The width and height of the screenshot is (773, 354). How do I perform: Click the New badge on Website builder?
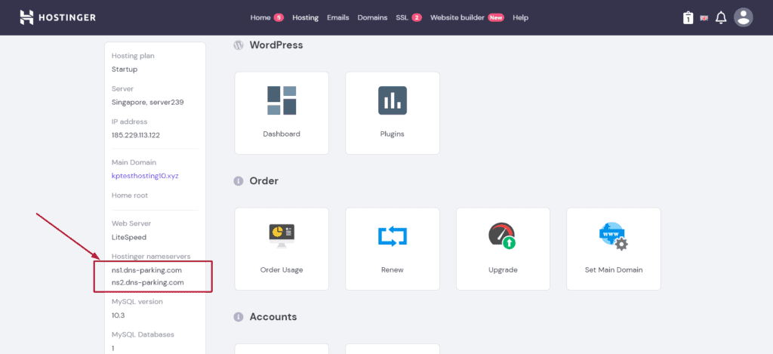[496, 17]
